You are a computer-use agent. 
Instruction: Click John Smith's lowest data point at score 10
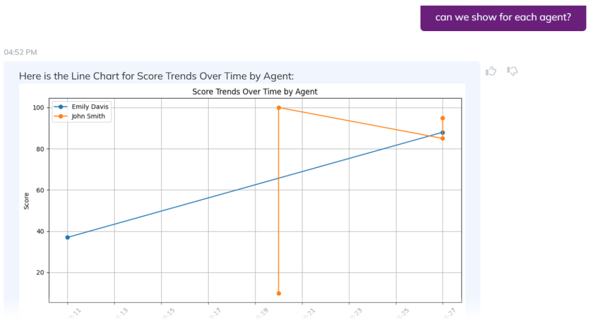pyautogui.click(x=279, y=293)
